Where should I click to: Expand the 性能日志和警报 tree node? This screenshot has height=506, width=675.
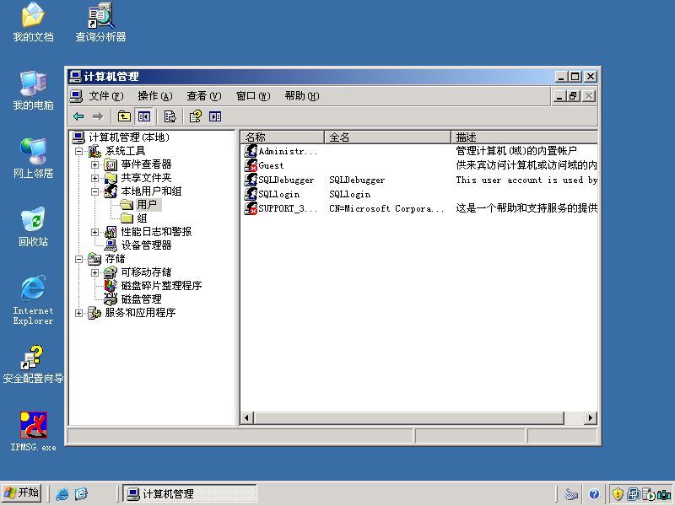click(x=94, y=233)
